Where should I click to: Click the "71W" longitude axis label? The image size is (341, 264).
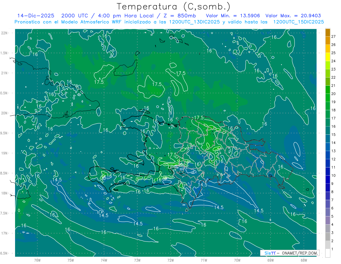pos(204,260)
